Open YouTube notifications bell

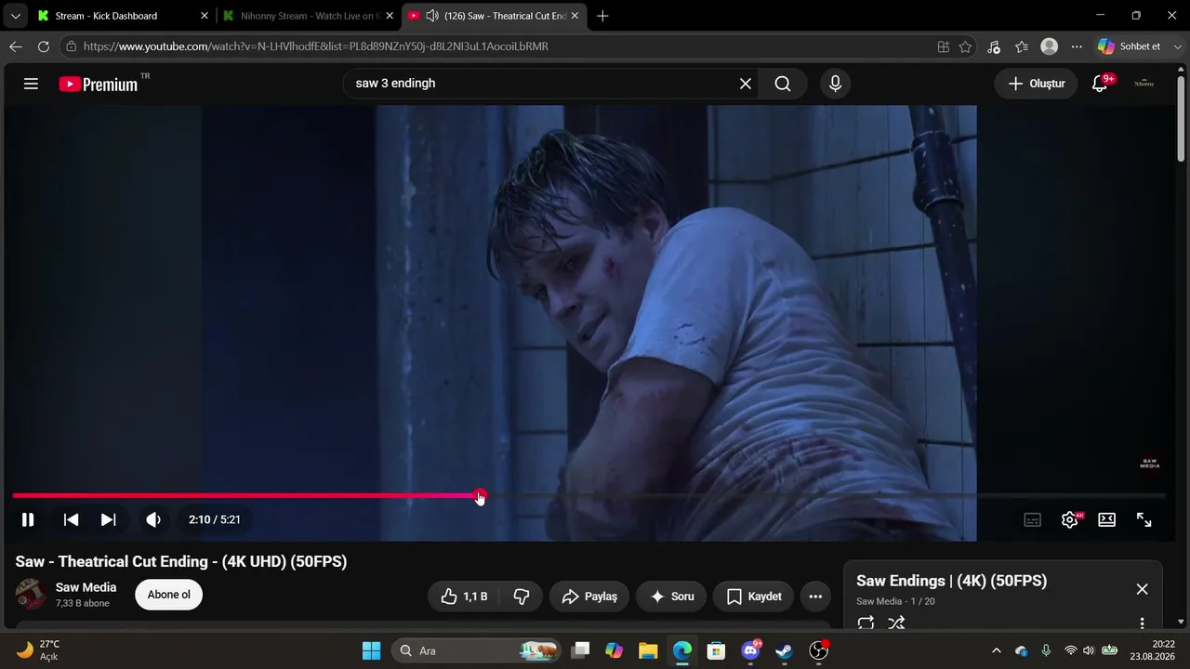(x=1100, y=84)
